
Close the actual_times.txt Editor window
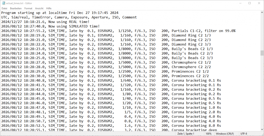[x=259, y=3]
